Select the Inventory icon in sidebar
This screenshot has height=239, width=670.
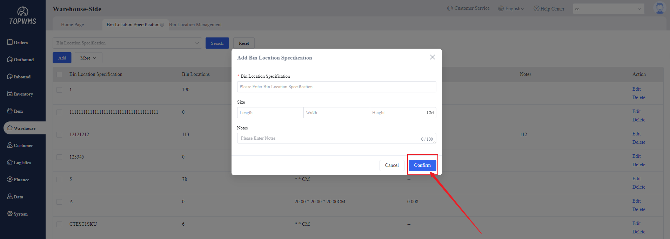coord(10,94)
